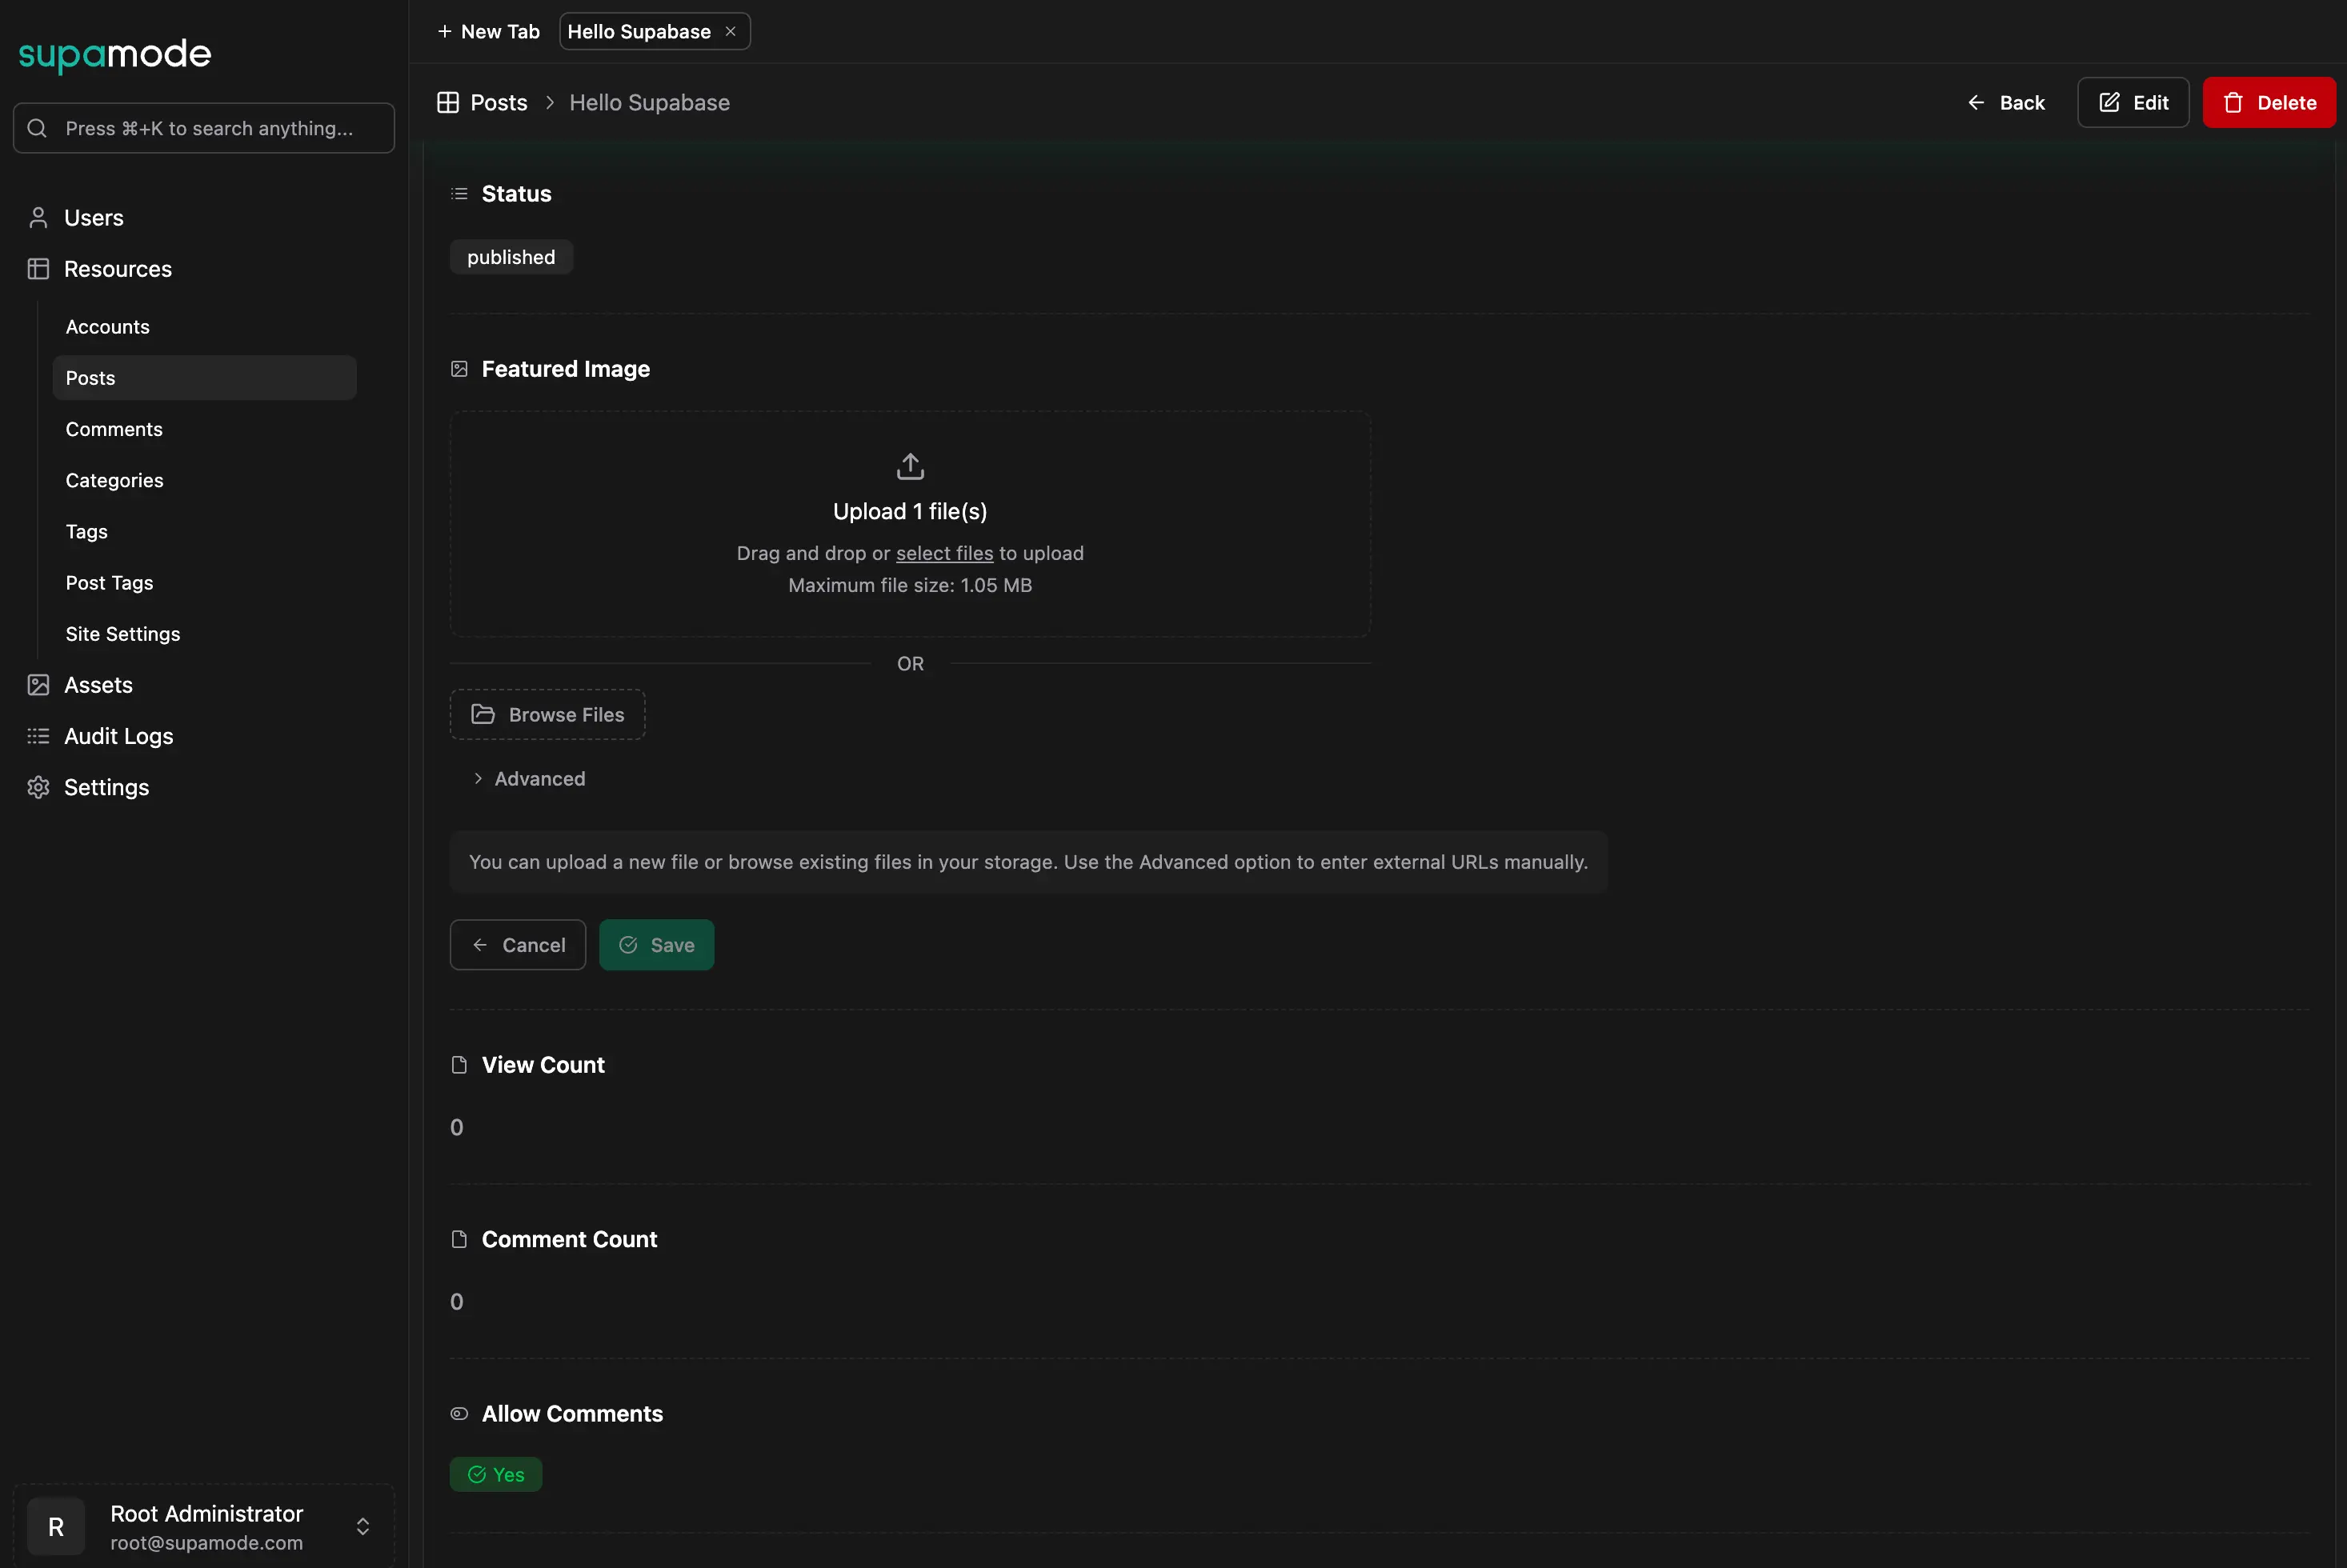
Task: Click the upload icon in Featured Image
Action: (909, 466)
